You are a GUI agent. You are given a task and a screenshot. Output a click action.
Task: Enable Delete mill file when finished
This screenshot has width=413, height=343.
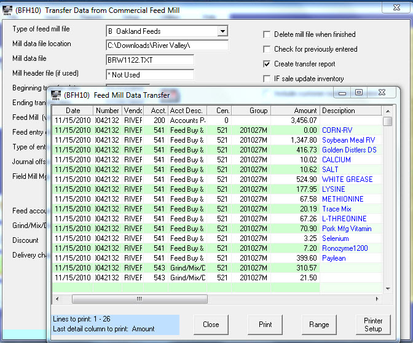click(267, 34)
